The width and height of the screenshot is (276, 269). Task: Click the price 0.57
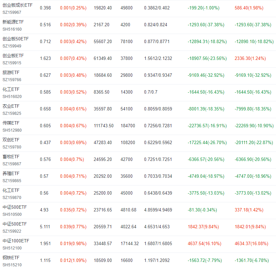click(x=44, y=176)
